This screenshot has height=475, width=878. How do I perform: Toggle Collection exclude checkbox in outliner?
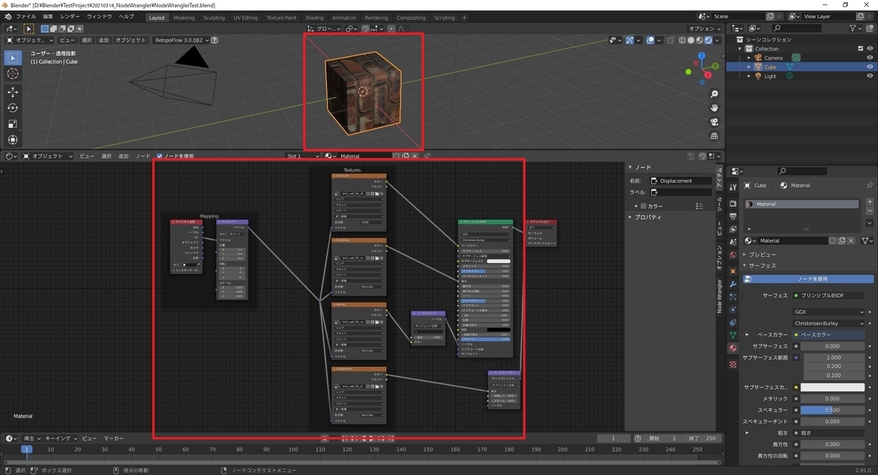point(860,48)
